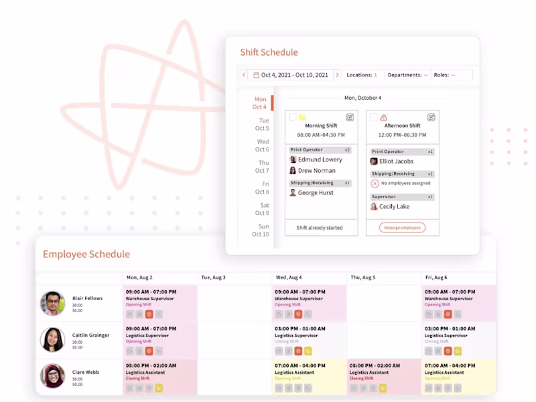
Task: Tick the Afternoon Shift checkbox
Action: click(x=374, y=117)
